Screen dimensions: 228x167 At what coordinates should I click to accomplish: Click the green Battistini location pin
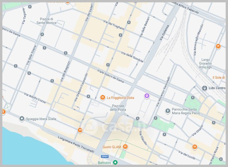coord(115,162)
